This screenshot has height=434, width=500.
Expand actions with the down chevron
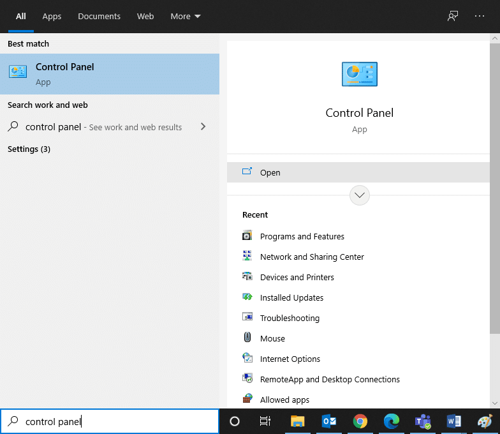tap(360, 195)
